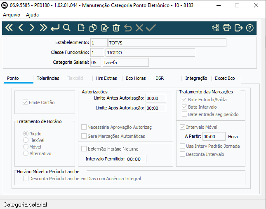
Task: Click the Go To (return arrow) icon
Action: pyautogui.click(x=55, y=28)
